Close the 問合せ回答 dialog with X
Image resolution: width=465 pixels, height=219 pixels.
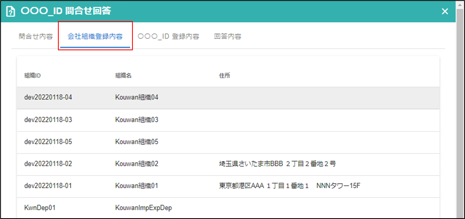(x=445, y=11)
